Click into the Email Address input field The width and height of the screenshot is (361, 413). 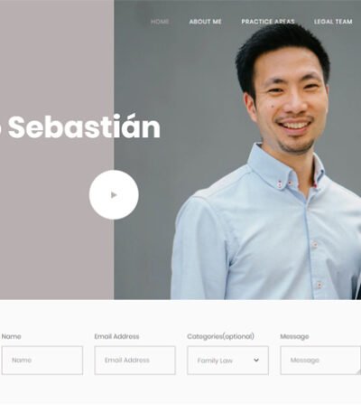pyautogui.click(x=134, y=361)
